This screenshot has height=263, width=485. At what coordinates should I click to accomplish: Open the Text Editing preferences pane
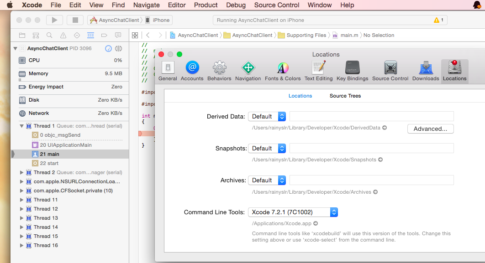coord(319,71)
